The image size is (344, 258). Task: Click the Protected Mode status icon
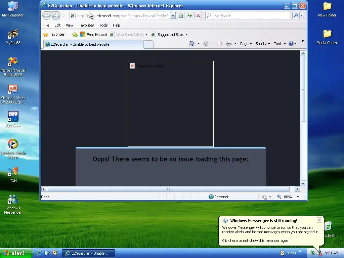[265, 197]
